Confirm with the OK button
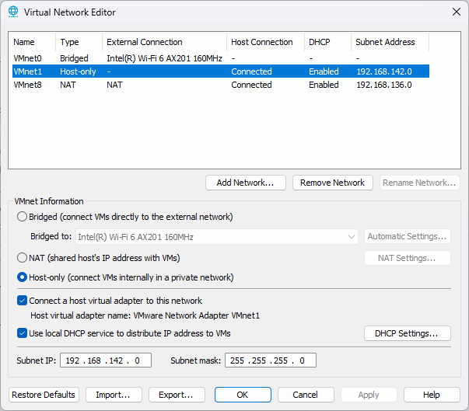Screen dimensions: 469x411 point(243,395)
